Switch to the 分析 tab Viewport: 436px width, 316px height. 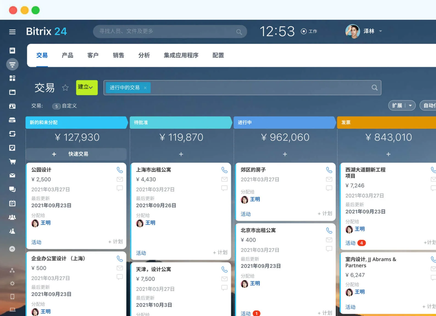coord(144,55)
